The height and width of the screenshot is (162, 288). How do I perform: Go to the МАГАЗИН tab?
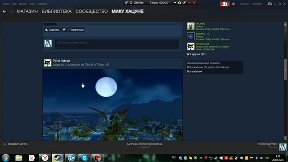pos(27,11)
